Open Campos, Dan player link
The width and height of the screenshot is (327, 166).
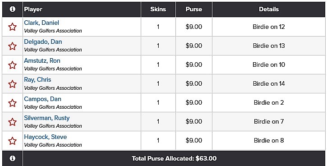point(42,99)
